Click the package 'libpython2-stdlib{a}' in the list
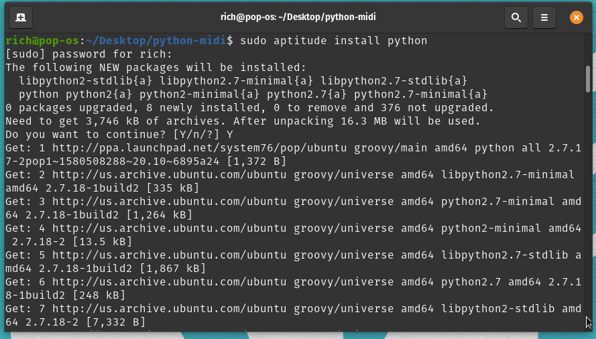The height and width of the screenshot is (339, 596). point(86,81)
